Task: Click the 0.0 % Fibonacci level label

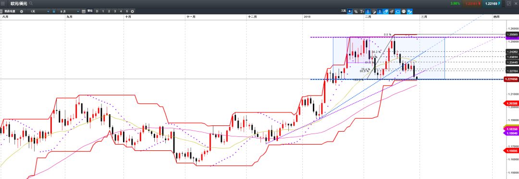Action: pyautogui.click(x=387, y=34)
